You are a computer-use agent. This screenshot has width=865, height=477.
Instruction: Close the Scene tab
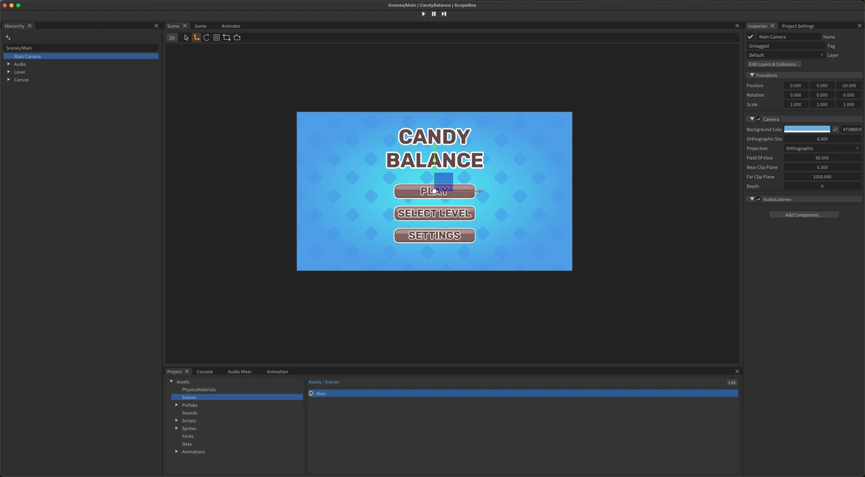tap(185, 26)
